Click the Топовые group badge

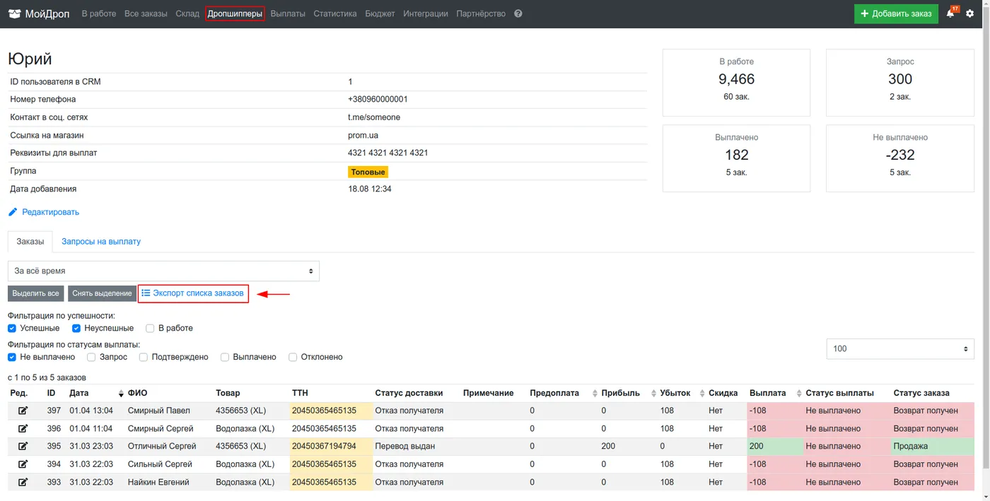(x=368, y=172)
